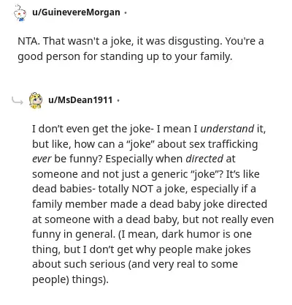The image size is (292, 305).
Task: Click the italic word "ever"
Action: (42, 159)
